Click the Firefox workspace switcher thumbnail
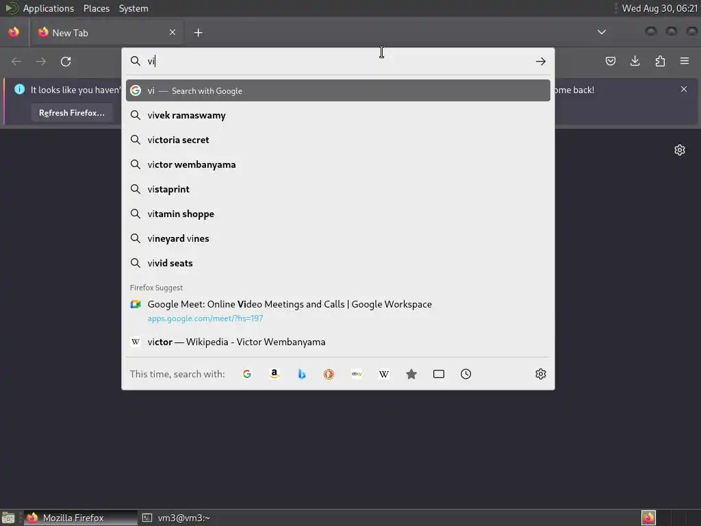Viewport: 701px width, 526px height. (x=648, y=518)
